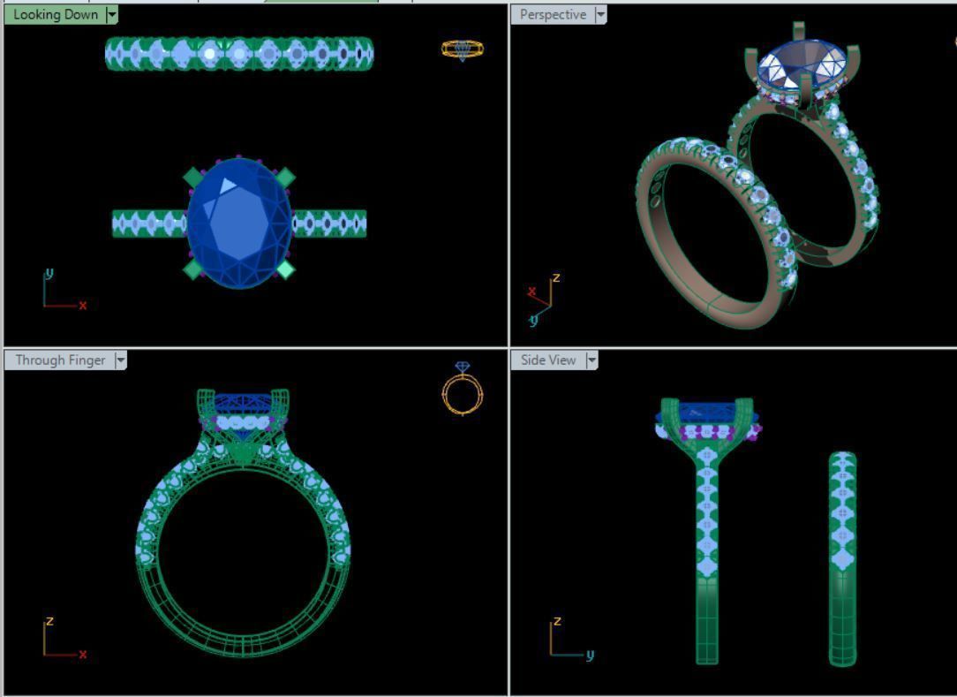
Task: Activate the Through Finger viewport title
Action: tap(60, 360)
